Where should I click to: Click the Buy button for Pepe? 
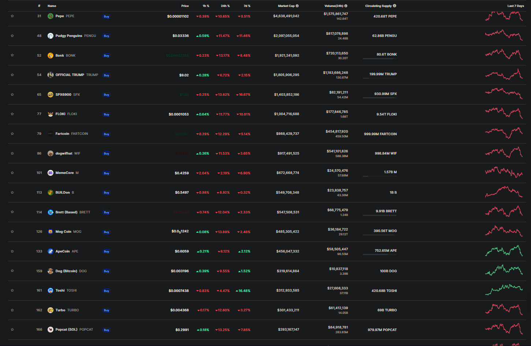[x=106, y=16]
